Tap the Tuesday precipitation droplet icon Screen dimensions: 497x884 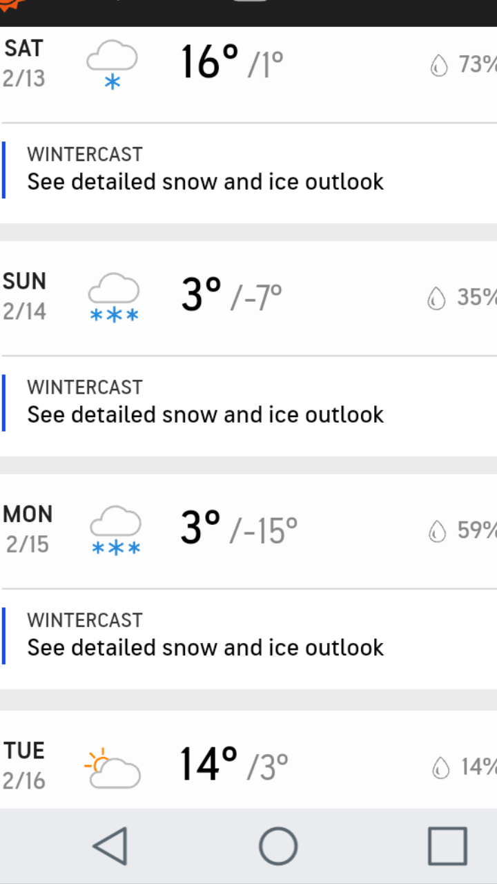pos(440,767)
